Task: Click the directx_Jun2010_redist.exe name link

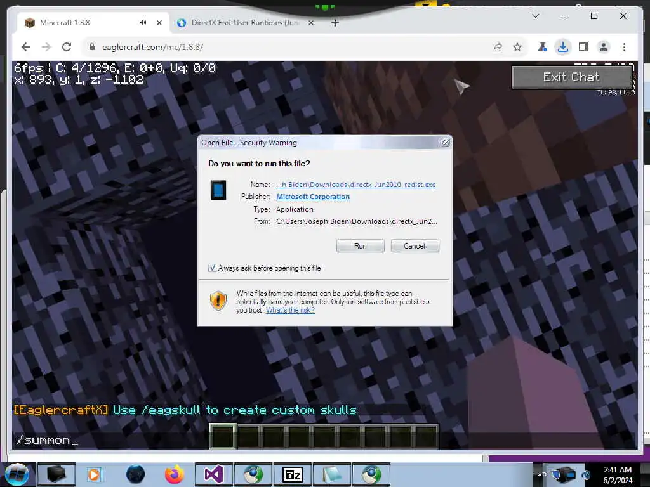Action: (355, 185)
